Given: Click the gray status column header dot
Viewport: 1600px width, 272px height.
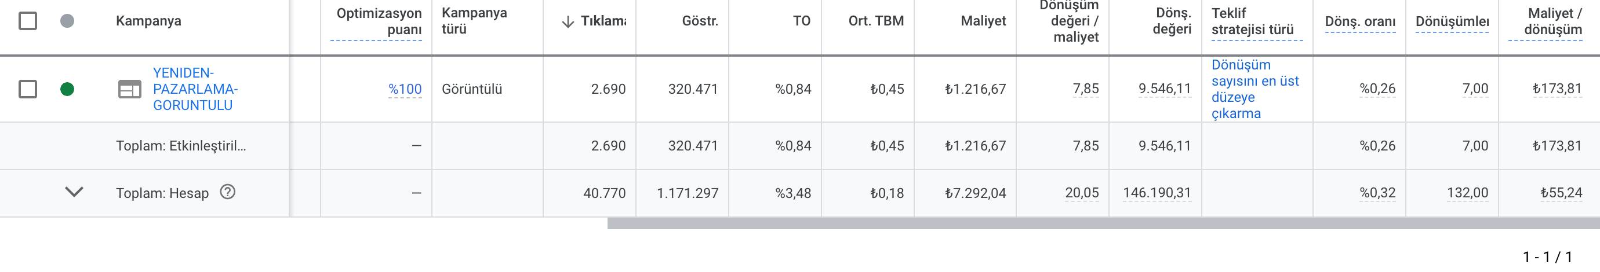Looking at the screenshot, I should click(x=67, y=21).
